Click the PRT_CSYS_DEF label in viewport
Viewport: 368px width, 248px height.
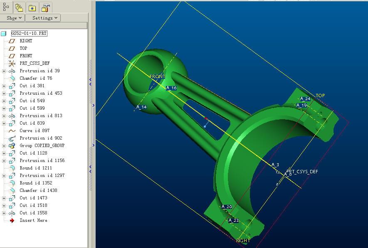click(x=302, y=172)
